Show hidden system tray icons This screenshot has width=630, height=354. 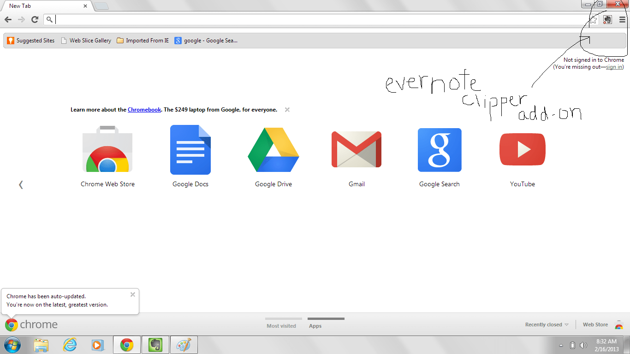click(x=561, y=345)
